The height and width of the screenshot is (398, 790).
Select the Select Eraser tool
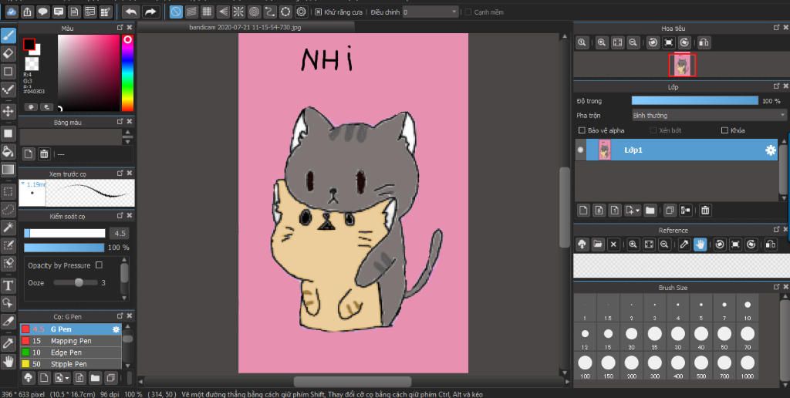[8, 263]
